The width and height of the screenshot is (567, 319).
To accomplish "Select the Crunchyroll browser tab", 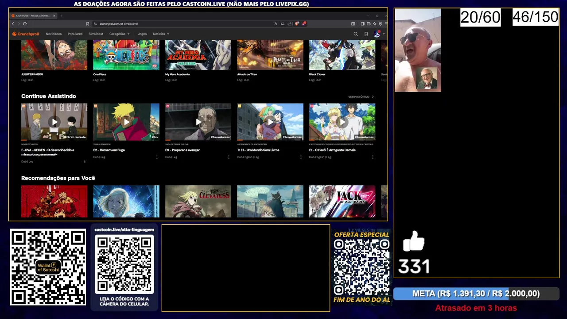I will pyautogui.click(x=33, y=16).
